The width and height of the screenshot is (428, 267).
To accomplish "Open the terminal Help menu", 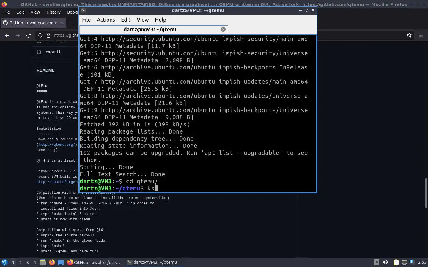I will (x=160, y=20).
